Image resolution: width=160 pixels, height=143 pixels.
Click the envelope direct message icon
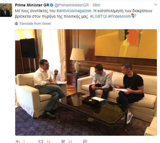pyautogui.click(x=85, y=141)
